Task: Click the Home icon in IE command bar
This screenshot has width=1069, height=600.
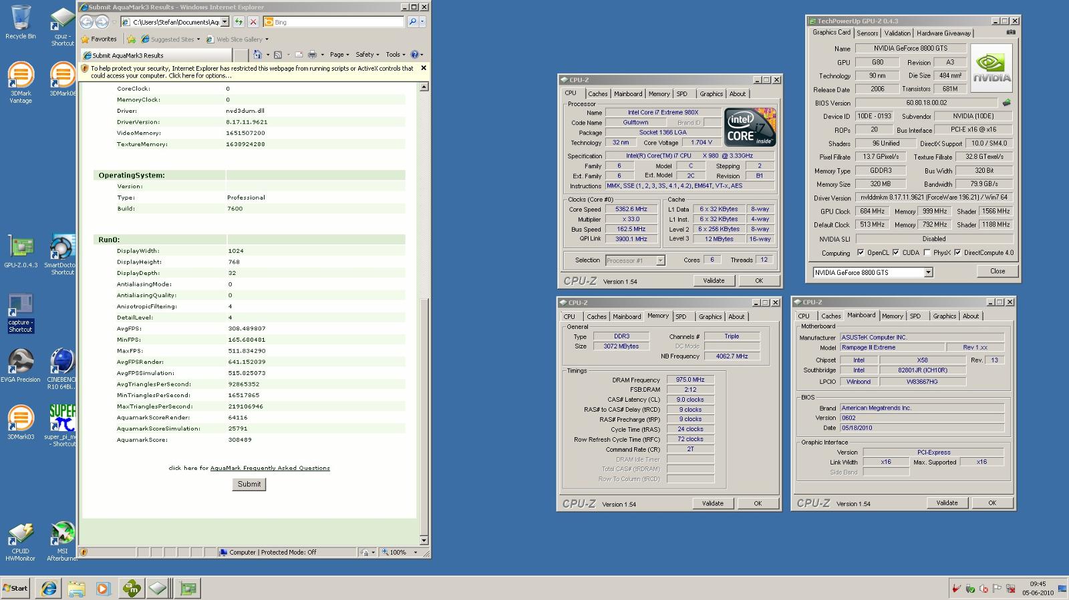Action: coord(257,55)
